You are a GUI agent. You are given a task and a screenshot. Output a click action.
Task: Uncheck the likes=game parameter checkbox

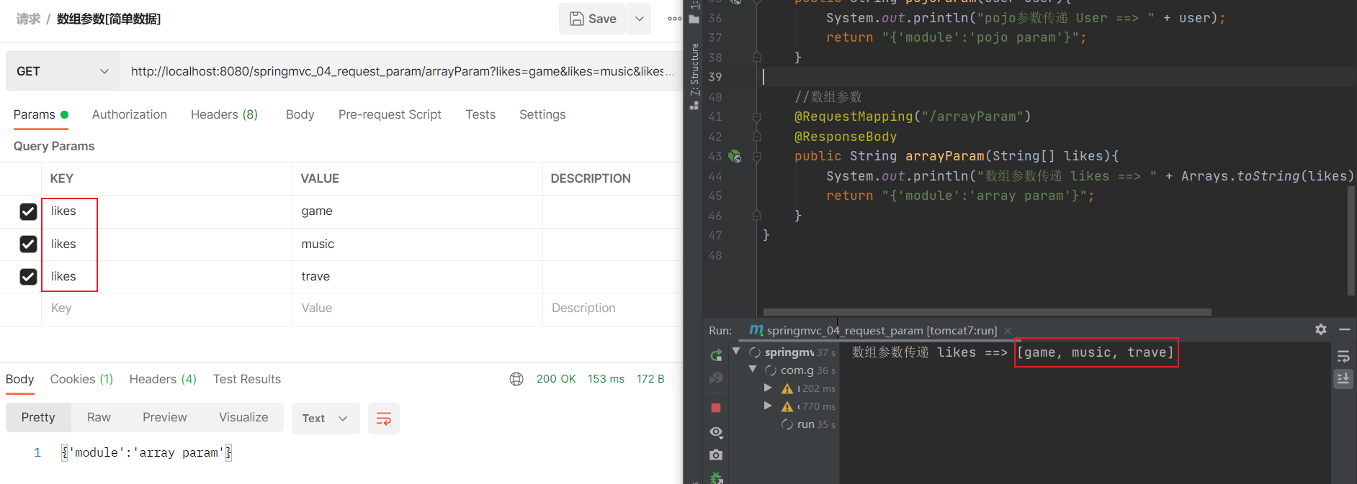pos(28,211)
